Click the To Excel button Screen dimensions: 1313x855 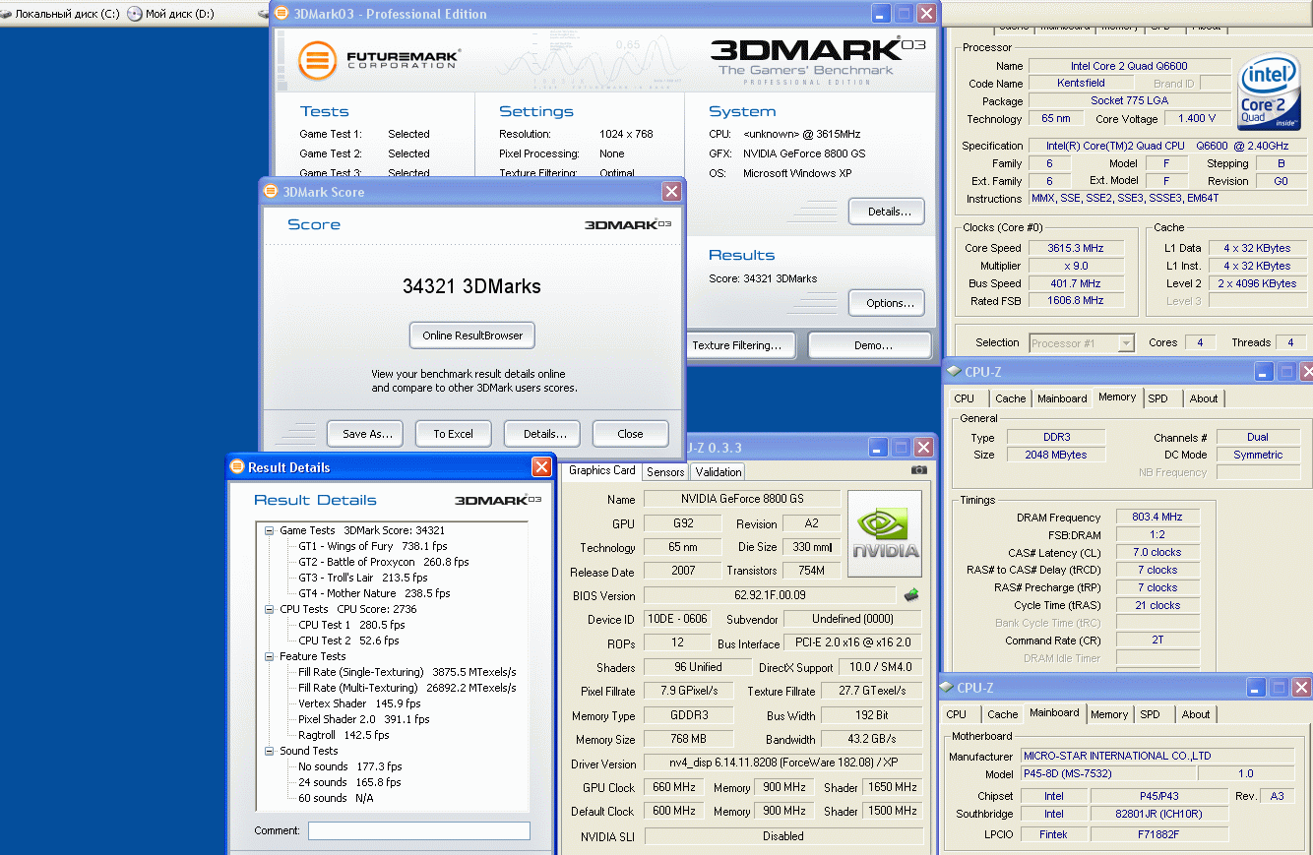(454, 434)
